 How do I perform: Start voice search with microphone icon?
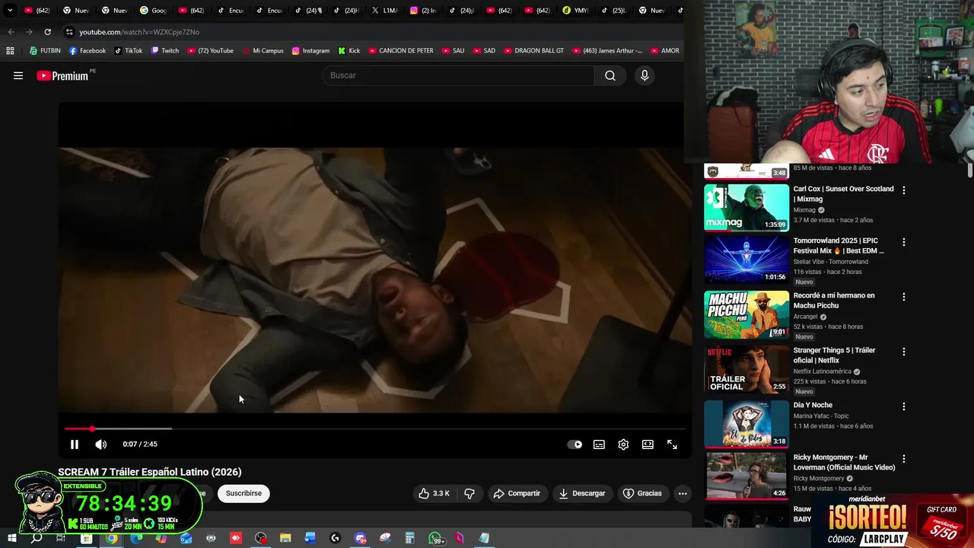pos(645,75)
